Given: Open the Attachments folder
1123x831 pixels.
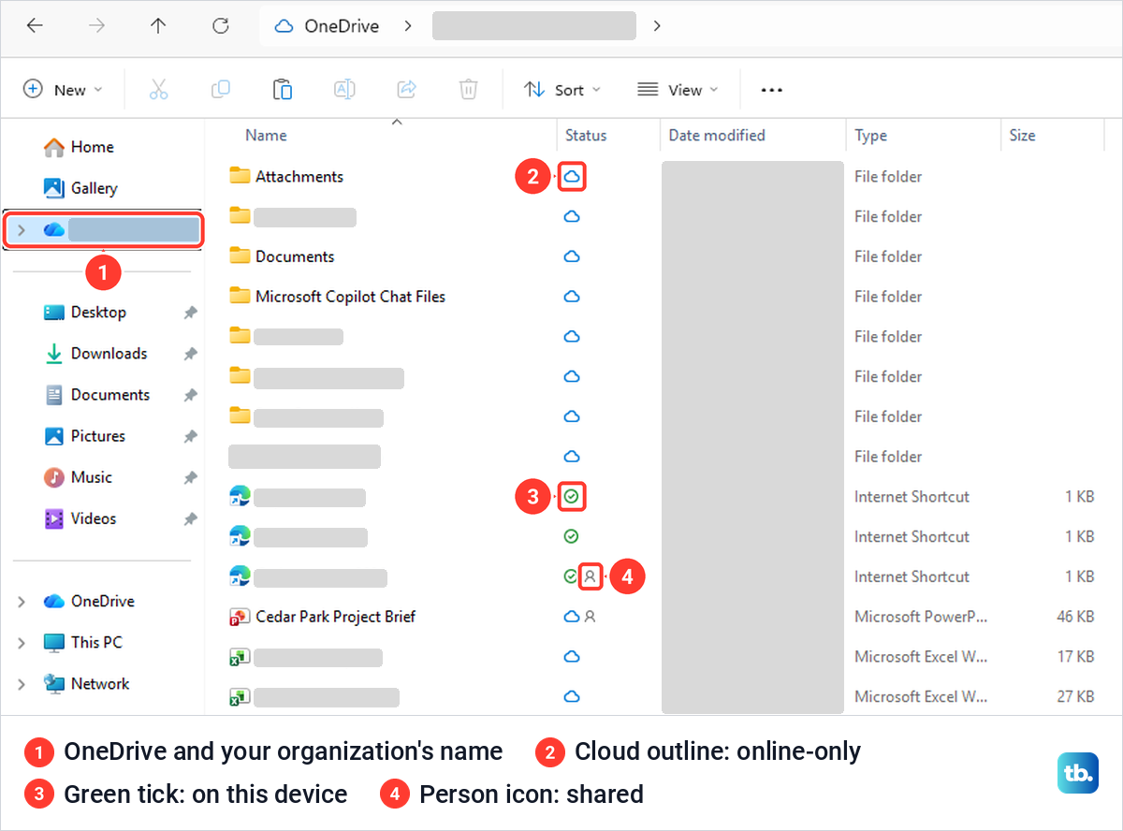Looking at the screenshot, I should tap(299, 176).
